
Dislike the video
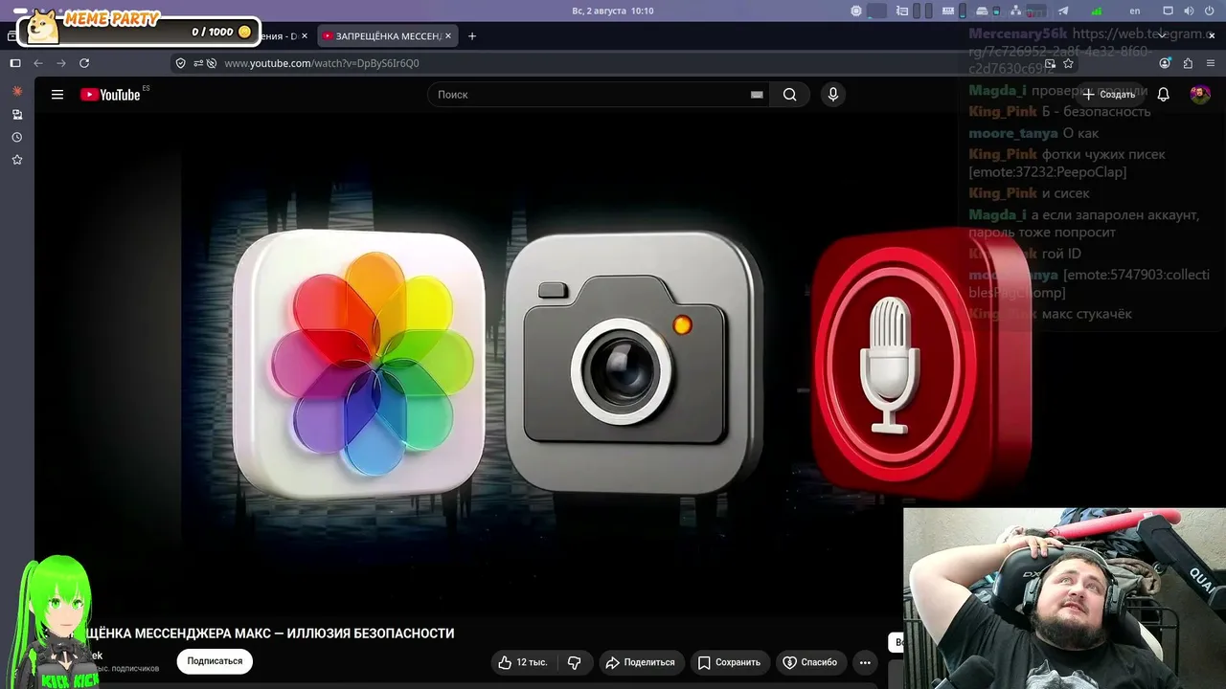pyautogui.click(x=575, y=662)
